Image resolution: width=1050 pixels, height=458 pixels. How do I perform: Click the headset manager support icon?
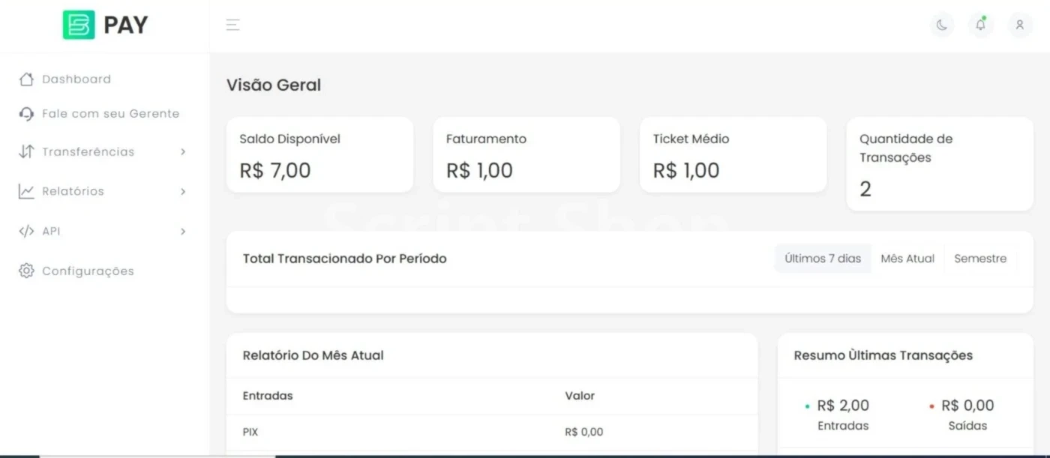[x=26, y=114]
